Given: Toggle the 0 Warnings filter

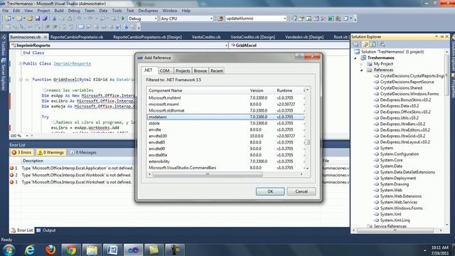Looking at the screenshot, I should tap(51, 152).
